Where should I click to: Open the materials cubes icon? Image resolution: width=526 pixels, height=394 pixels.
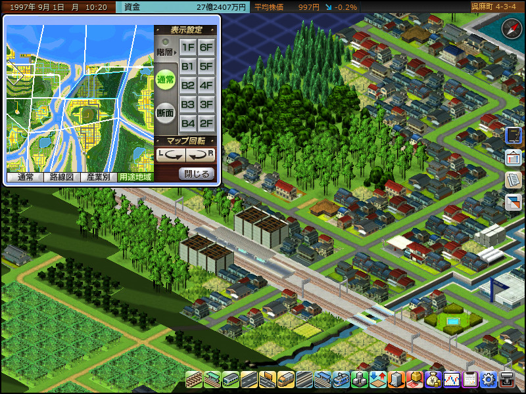pos(360,380)
